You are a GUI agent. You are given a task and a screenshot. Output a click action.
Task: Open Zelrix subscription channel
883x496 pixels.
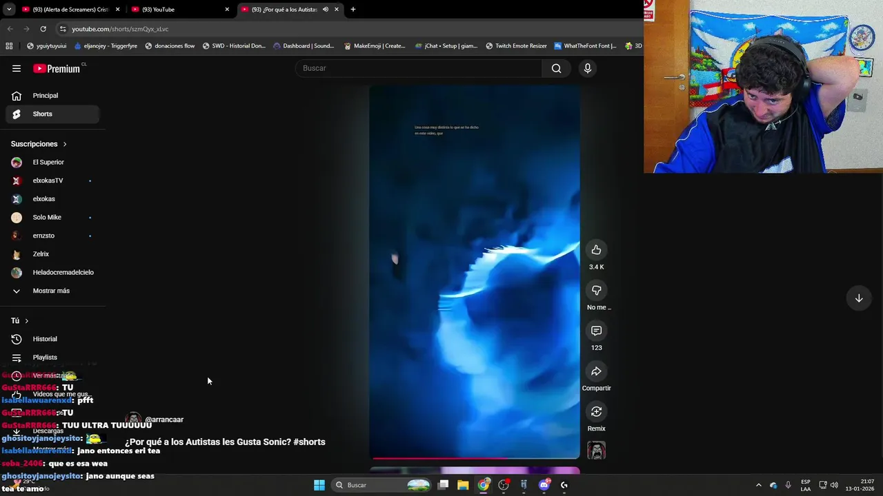coord(52,254)
